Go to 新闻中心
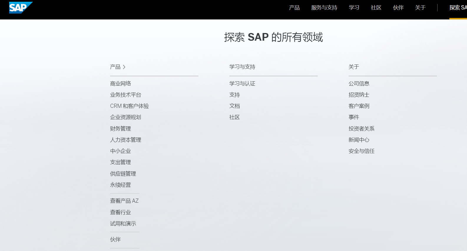This screenshot has width=467, height=251. click(x=359, y=140)
